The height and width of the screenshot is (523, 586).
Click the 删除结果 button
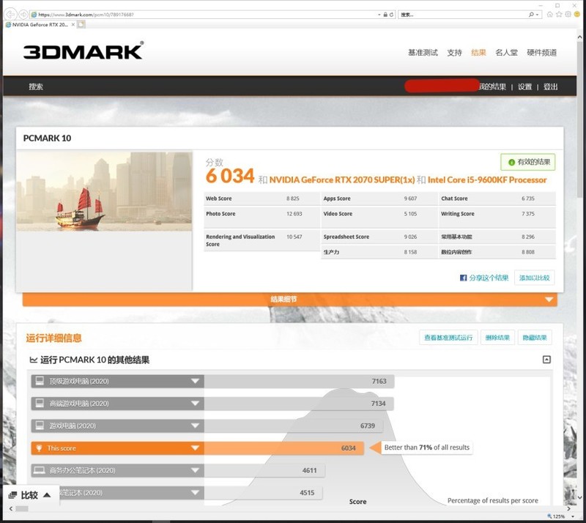pyautogui.click(x=497, y=338)
